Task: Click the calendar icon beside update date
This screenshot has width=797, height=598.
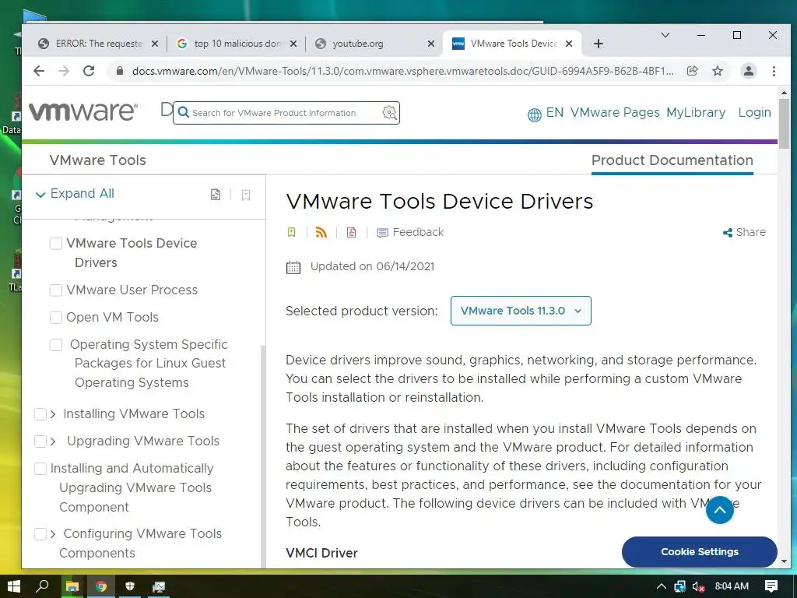Action: tap(293, 268)
